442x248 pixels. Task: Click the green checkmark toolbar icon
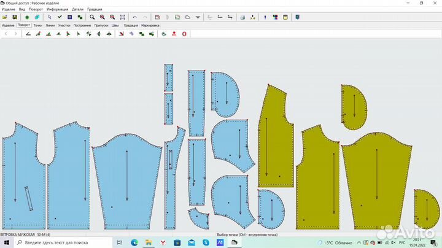[60, 17]
